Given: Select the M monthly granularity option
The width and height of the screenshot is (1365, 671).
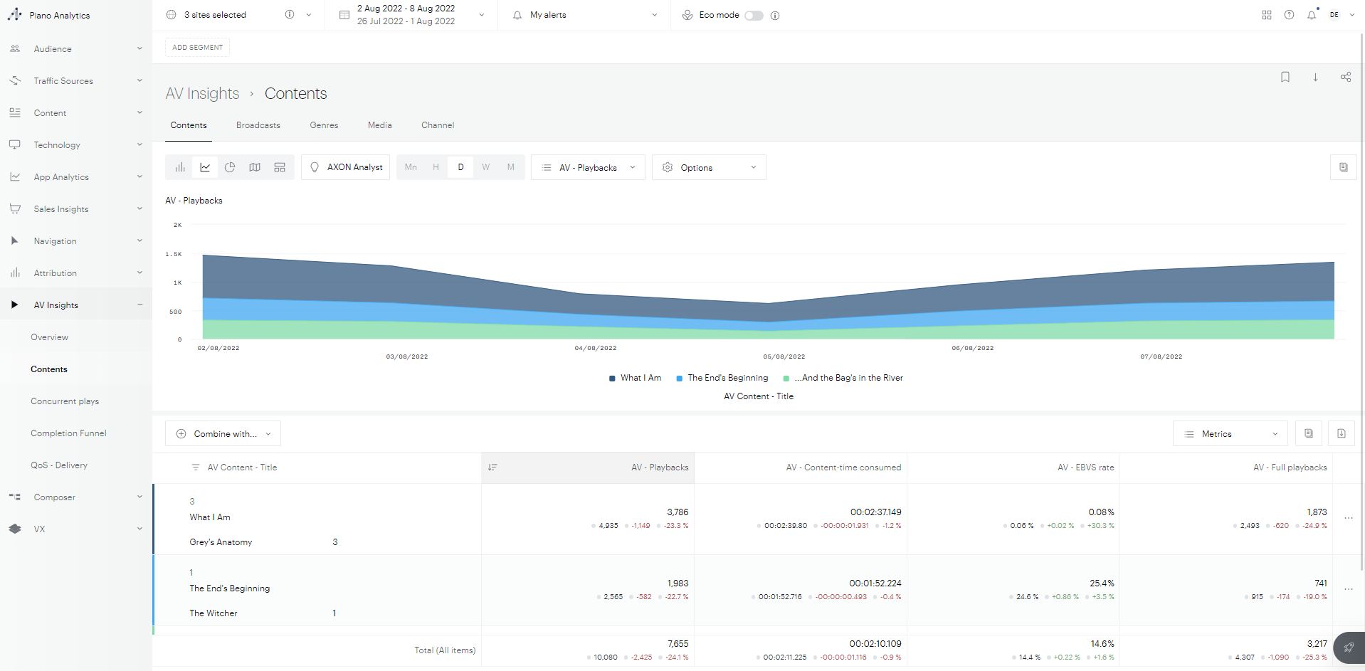Looking at the screenshot, I should coord(510,167).
